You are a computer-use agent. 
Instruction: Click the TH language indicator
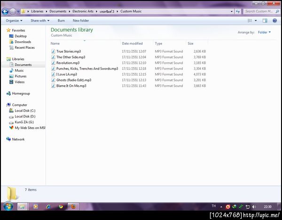(214, 206)
